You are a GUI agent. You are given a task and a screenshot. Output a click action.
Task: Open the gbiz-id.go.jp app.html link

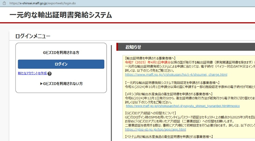[x=156, y=129]
